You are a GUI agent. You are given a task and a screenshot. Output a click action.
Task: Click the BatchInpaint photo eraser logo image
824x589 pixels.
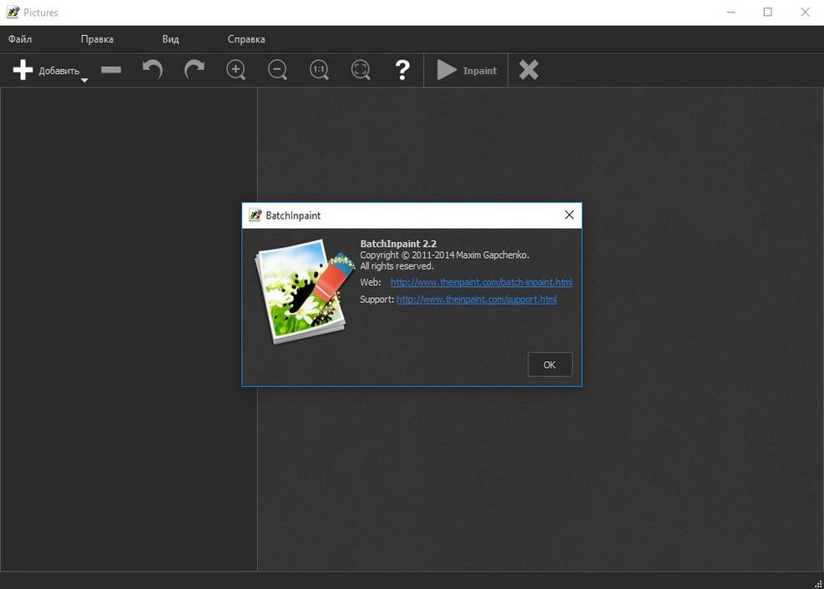[304, 291]
